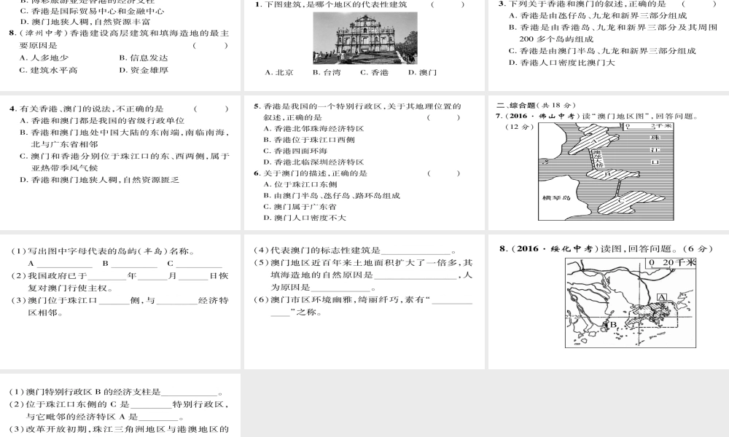Click the 横琴岛 label on the Macau map

click(x=556, y=198)
